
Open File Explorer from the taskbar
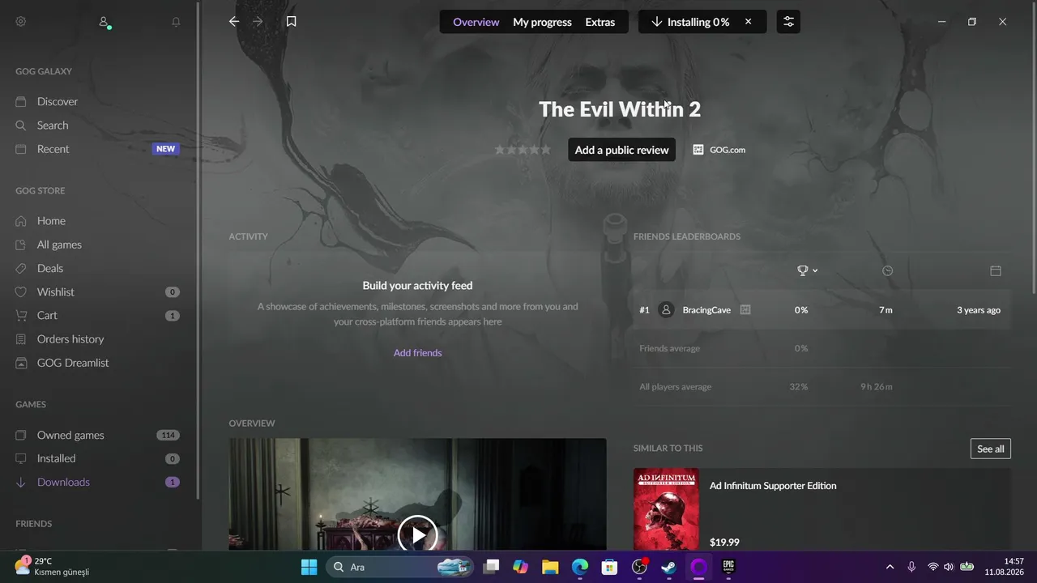[550, 567]
